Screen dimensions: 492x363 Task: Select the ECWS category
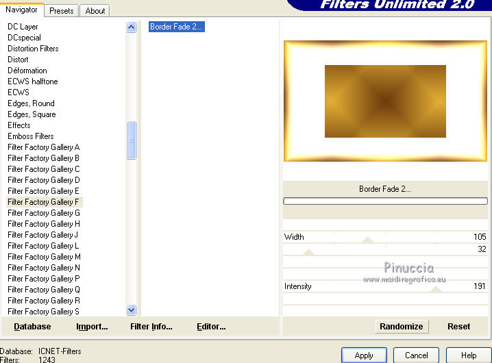19,92
